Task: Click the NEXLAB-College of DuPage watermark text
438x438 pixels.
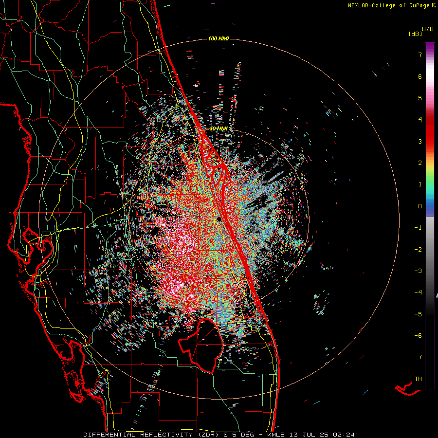Action: pyautogui.click(x=388, y=5)
